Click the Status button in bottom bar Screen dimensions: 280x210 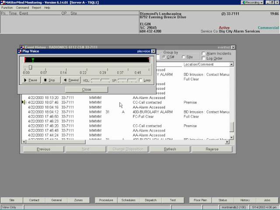pos(223,200)
